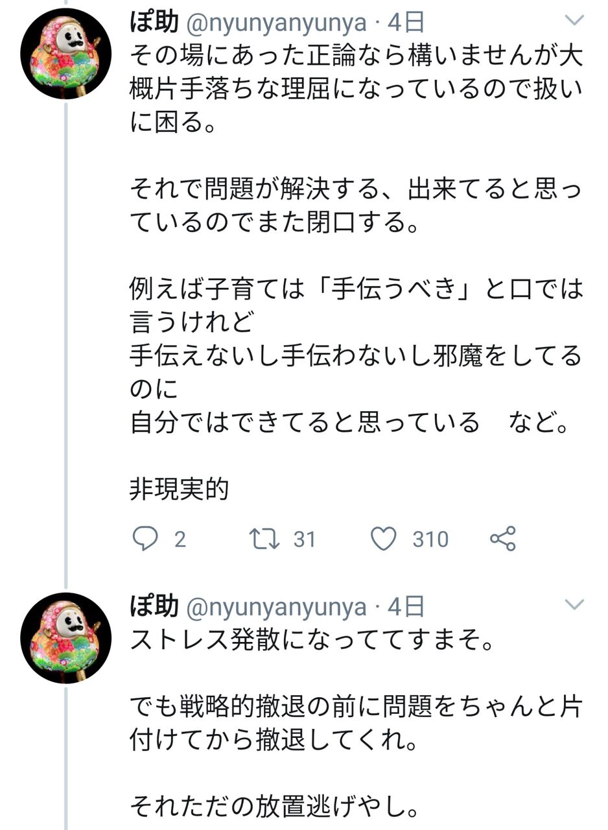Viewport: 608px width, 830px height.
Task: Click display name ぽ助 on the second tweet
Action: pyautogui.click(x=154, y=607)
